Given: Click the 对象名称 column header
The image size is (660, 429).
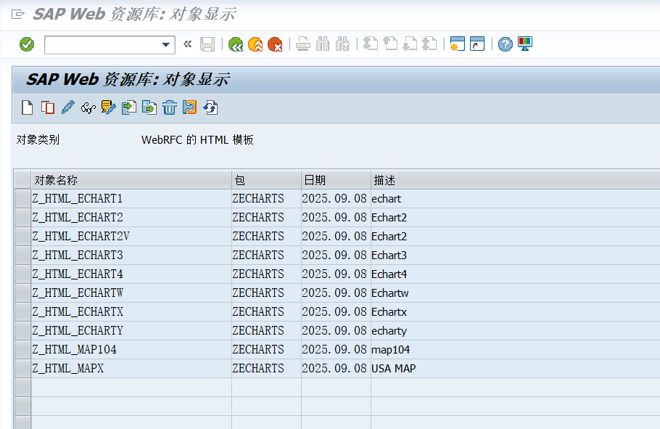Looking at the screenshot, I should pos(131,180).
